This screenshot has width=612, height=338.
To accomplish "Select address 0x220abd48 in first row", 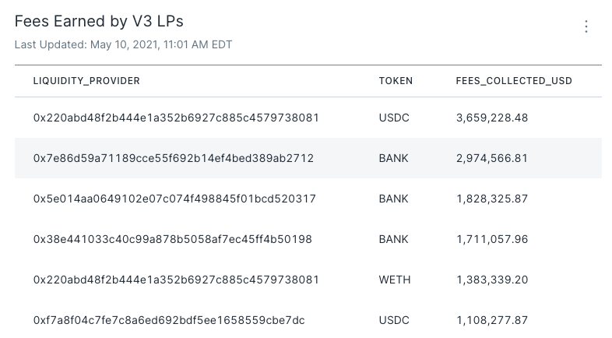I will pos(176,118).
